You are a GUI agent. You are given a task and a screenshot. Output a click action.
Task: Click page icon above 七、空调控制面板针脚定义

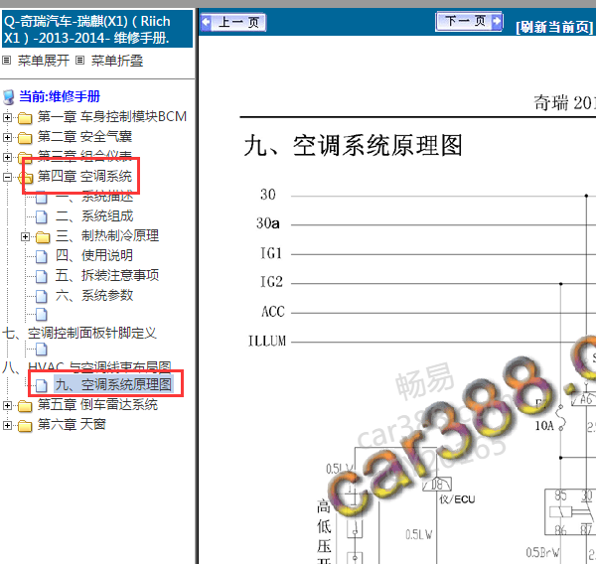click(x=42, y=314)
